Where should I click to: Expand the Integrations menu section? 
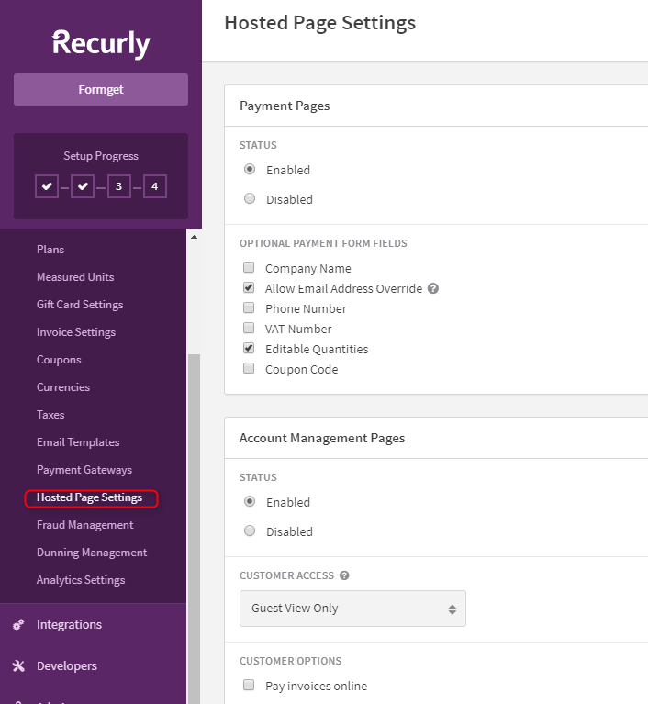coord(69,625)
